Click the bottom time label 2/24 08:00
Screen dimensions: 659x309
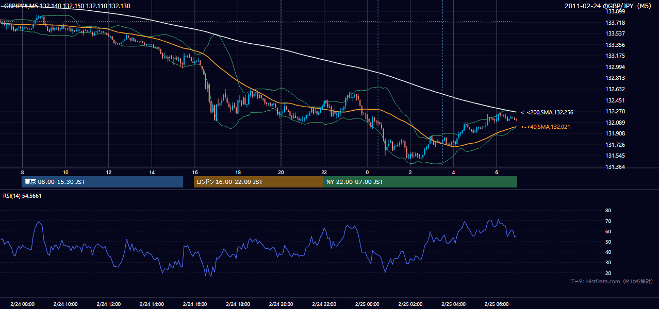click(22, 304)
